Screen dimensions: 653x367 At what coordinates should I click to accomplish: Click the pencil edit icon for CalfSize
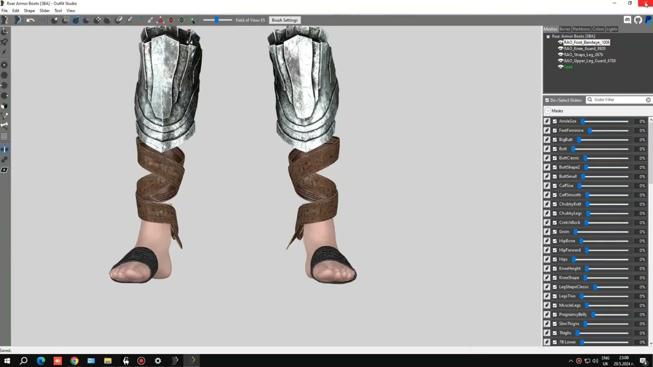tap(547, 186)
